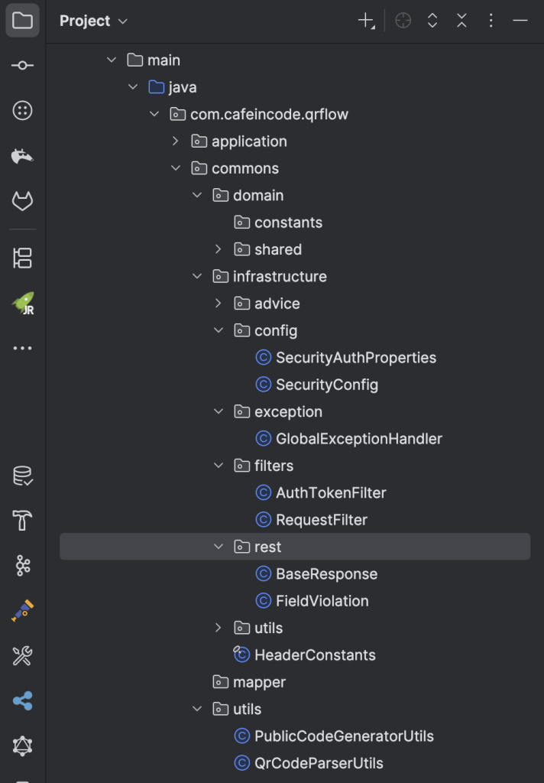Click the Select Opened File crosshair icon
This screenshot has height=783, width=544.
click(403, 21)
